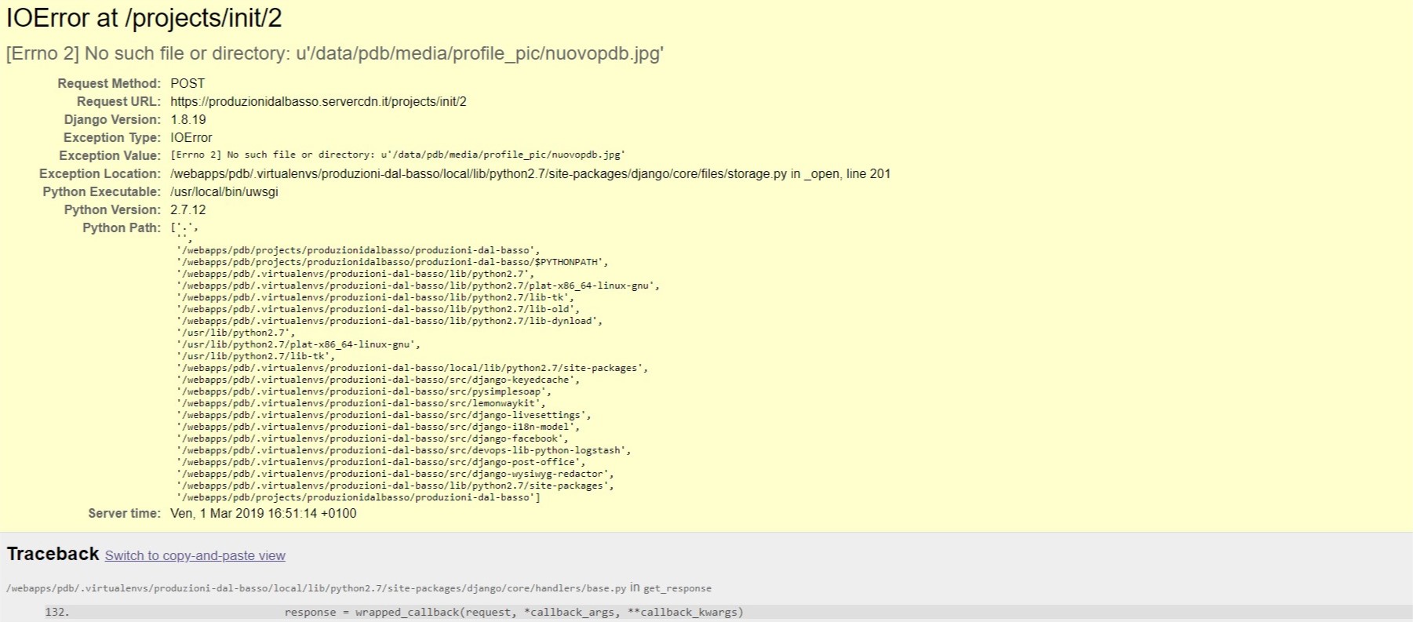Click Django Version value 1.8.19
The width and height of the screenshot is (1413, 622).
click(188, 119)
